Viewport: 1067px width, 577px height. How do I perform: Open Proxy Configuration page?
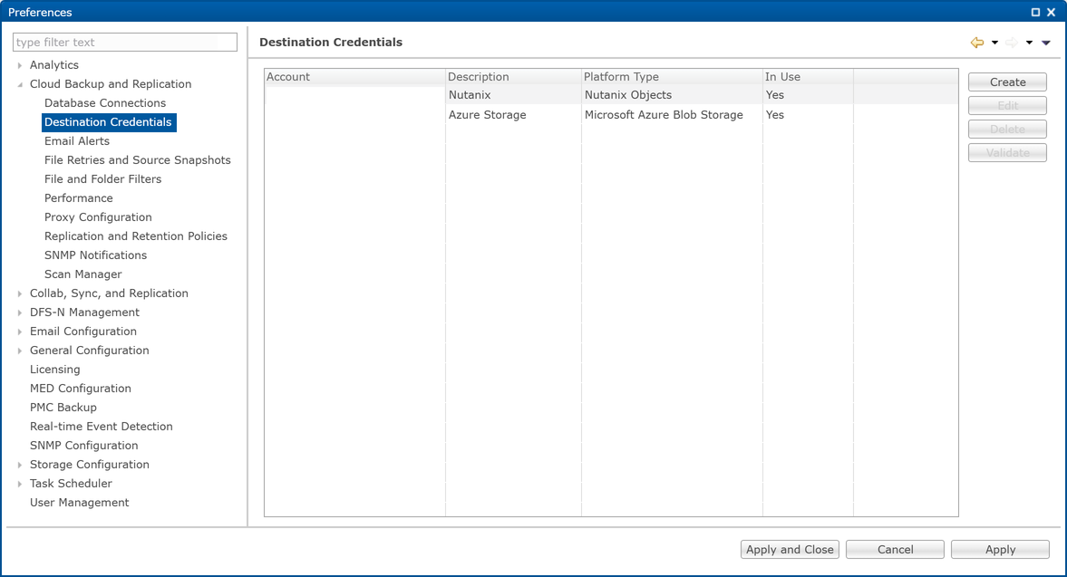tap(98, 217)
